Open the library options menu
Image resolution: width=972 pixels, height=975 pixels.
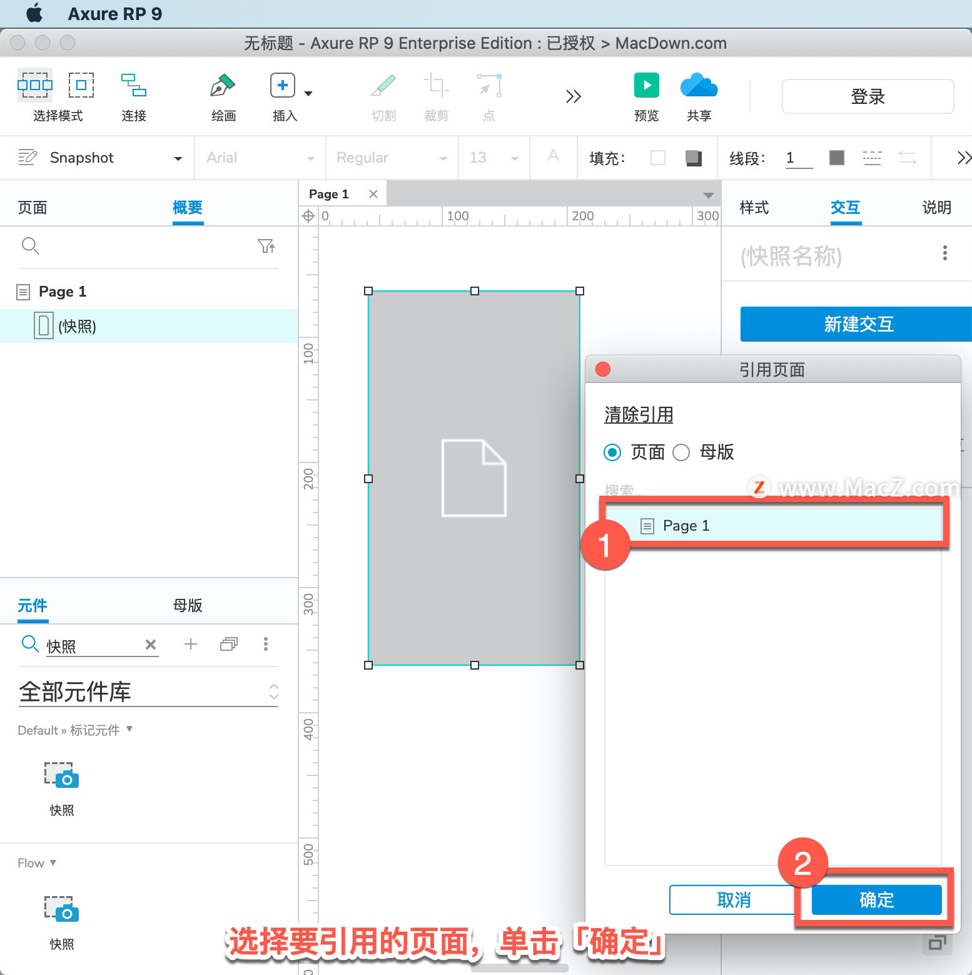pyautogui.click(x=266, y=644)
